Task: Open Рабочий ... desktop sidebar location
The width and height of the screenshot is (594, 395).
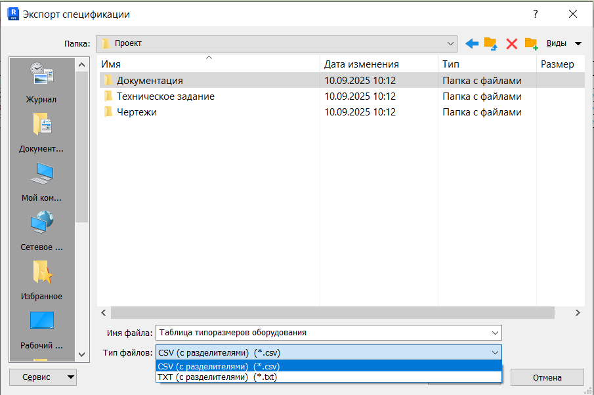Action: [41, 329]
